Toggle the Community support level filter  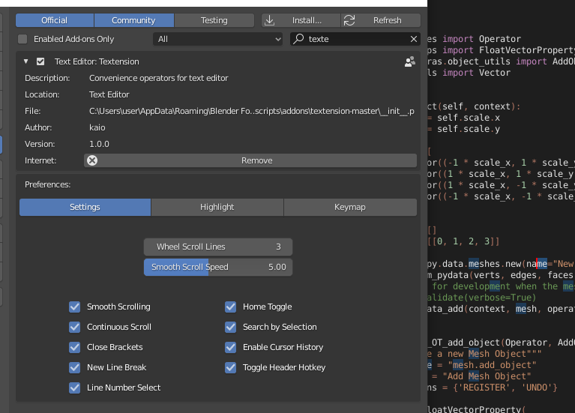click(x=134, y=20)
